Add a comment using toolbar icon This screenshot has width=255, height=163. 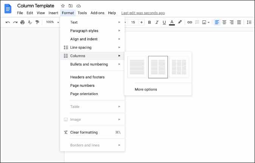coord(197,22)
